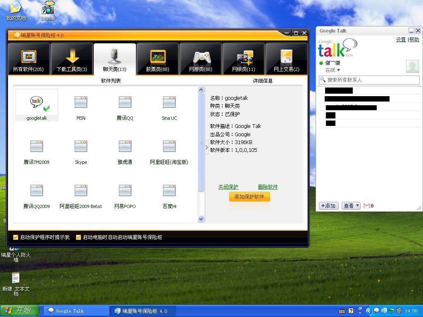
Task: Click the 开始 Start button
Action: pyautogui.click(x=20, y=311)
